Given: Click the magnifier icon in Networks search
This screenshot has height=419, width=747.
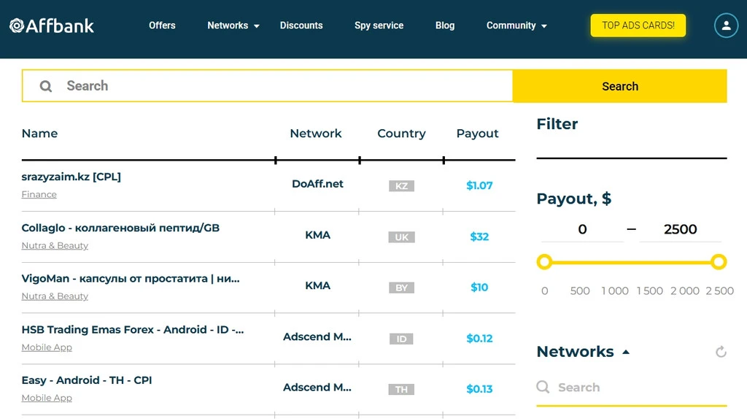Looking at the screenshot, I should pos(543,387).
